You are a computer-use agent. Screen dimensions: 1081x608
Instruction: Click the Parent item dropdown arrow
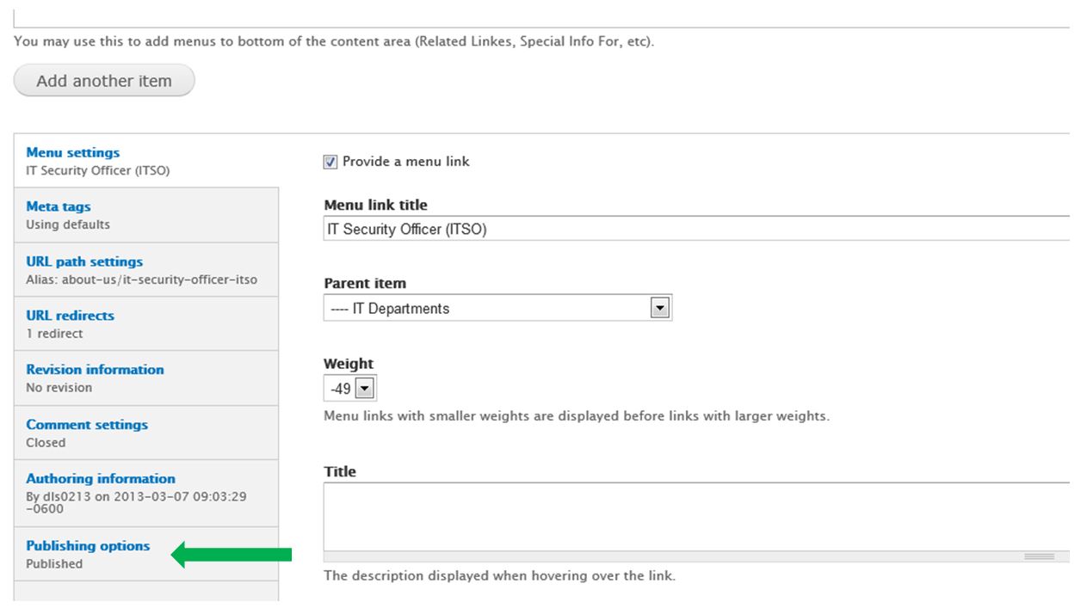[660, 308]
